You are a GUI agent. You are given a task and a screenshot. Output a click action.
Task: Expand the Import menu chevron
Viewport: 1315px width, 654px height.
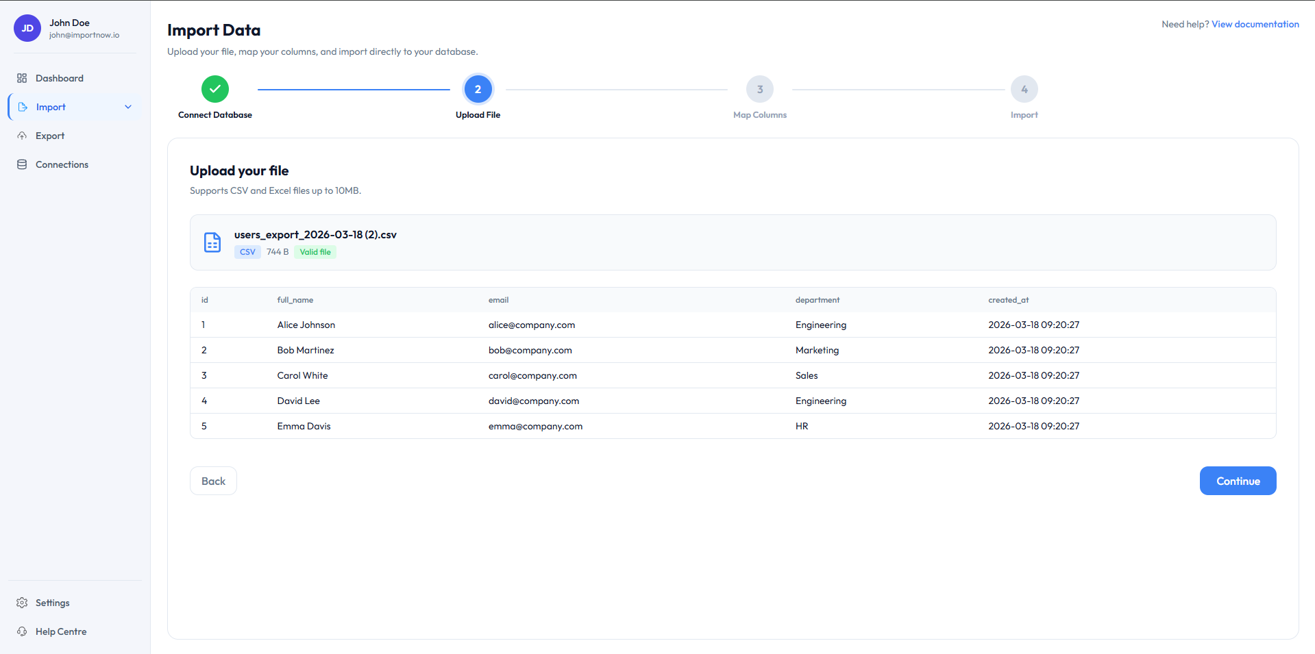[128, 107]
